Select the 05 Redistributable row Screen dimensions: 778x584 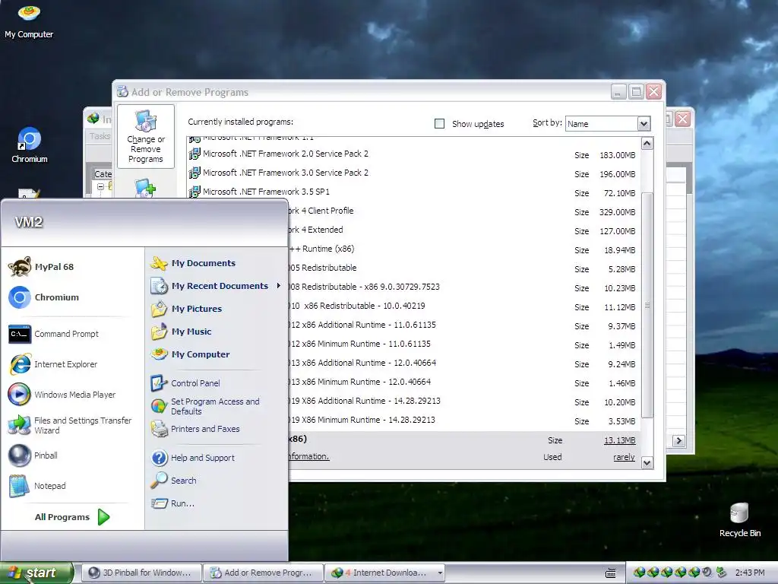click(464, 268)
